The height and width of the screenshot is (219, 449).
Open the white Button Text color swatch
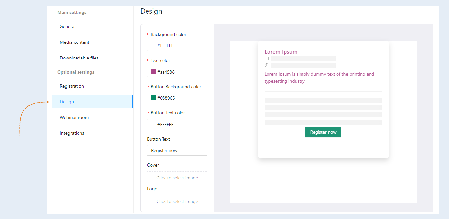tap(153, 124)
